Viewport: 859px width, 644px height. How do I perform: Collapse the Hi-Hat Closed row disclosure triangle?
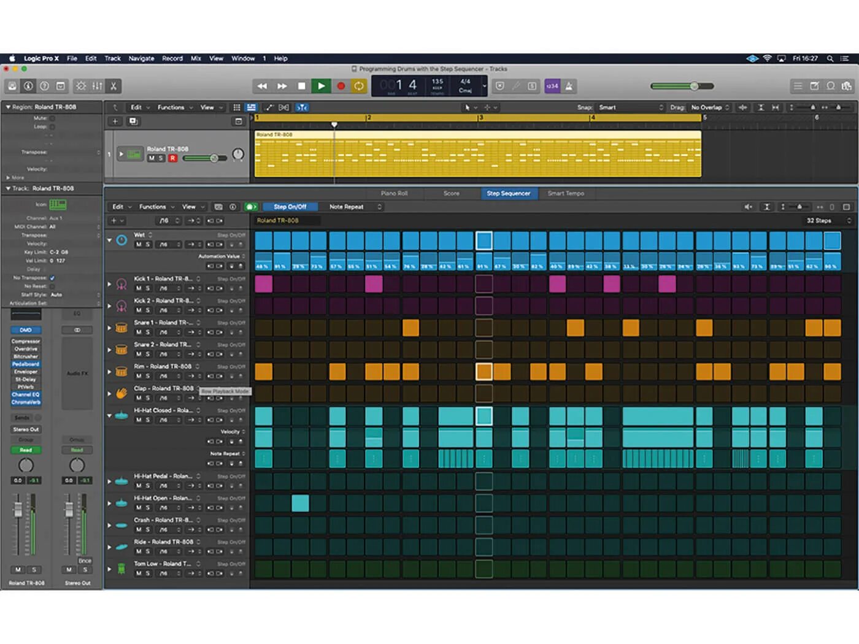point(109,415)
